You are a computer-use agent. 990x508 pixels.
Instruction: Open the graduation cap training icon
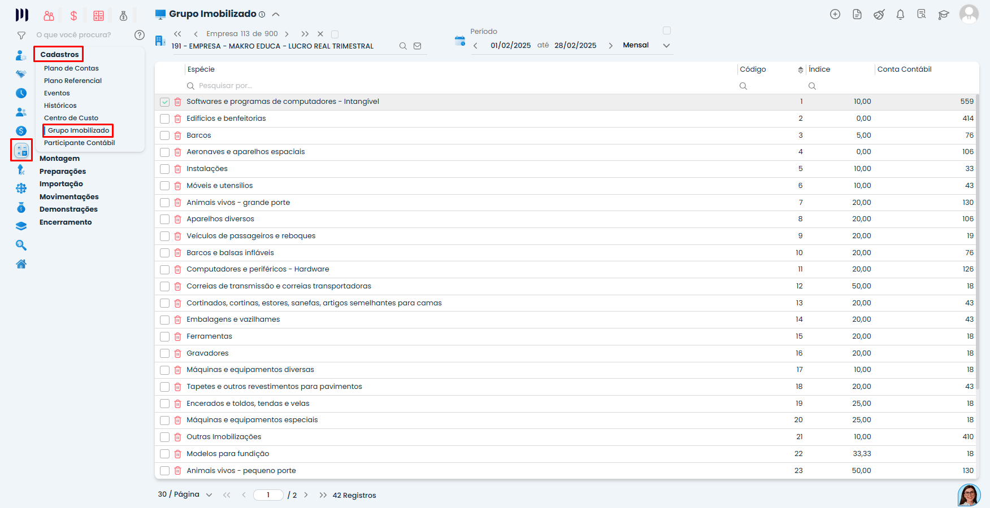943,15
